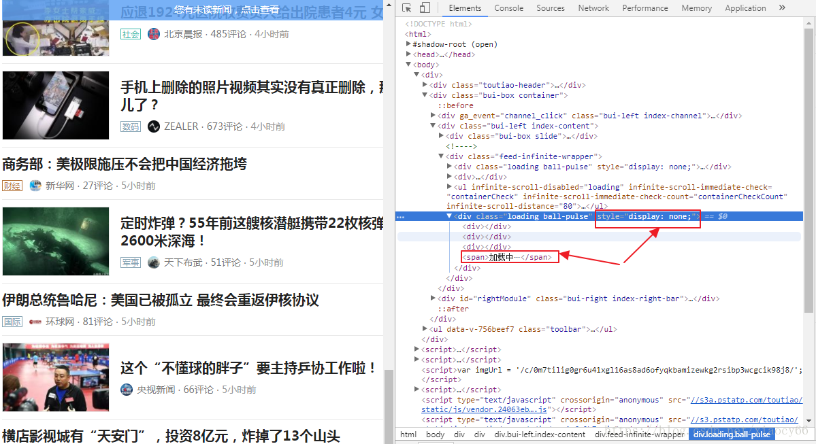
Task: Open the table tennis hall thumbnail image
Action: point(56,377)
